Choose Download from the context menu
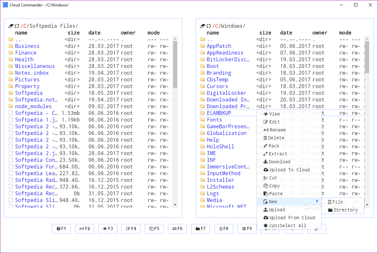The image size is (378, 253). pyautogui.click(x=289, y=162)
